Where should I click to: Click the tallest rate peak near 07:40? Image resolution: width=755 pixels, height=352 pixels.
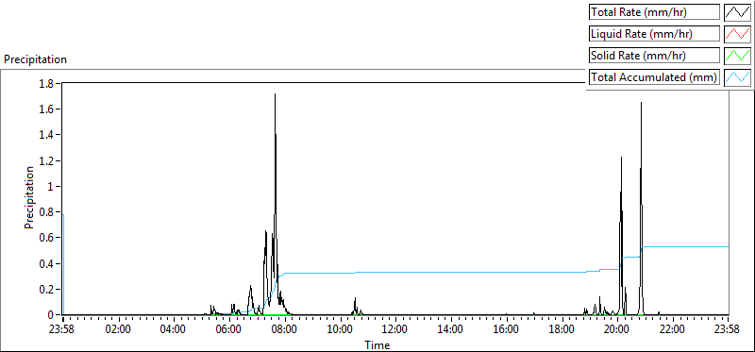275,94
